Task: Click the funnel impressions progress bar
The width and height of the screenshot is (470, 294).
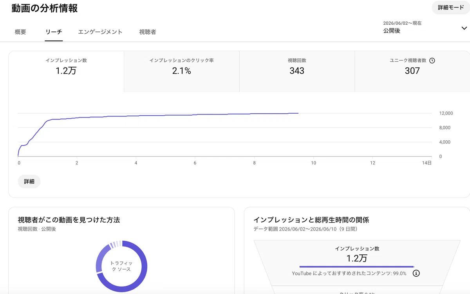Action: pyautogui.click(x=356, y=266)
